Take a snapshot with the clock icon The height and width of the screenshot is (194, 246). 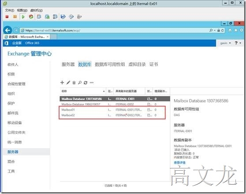coord(39,16)
